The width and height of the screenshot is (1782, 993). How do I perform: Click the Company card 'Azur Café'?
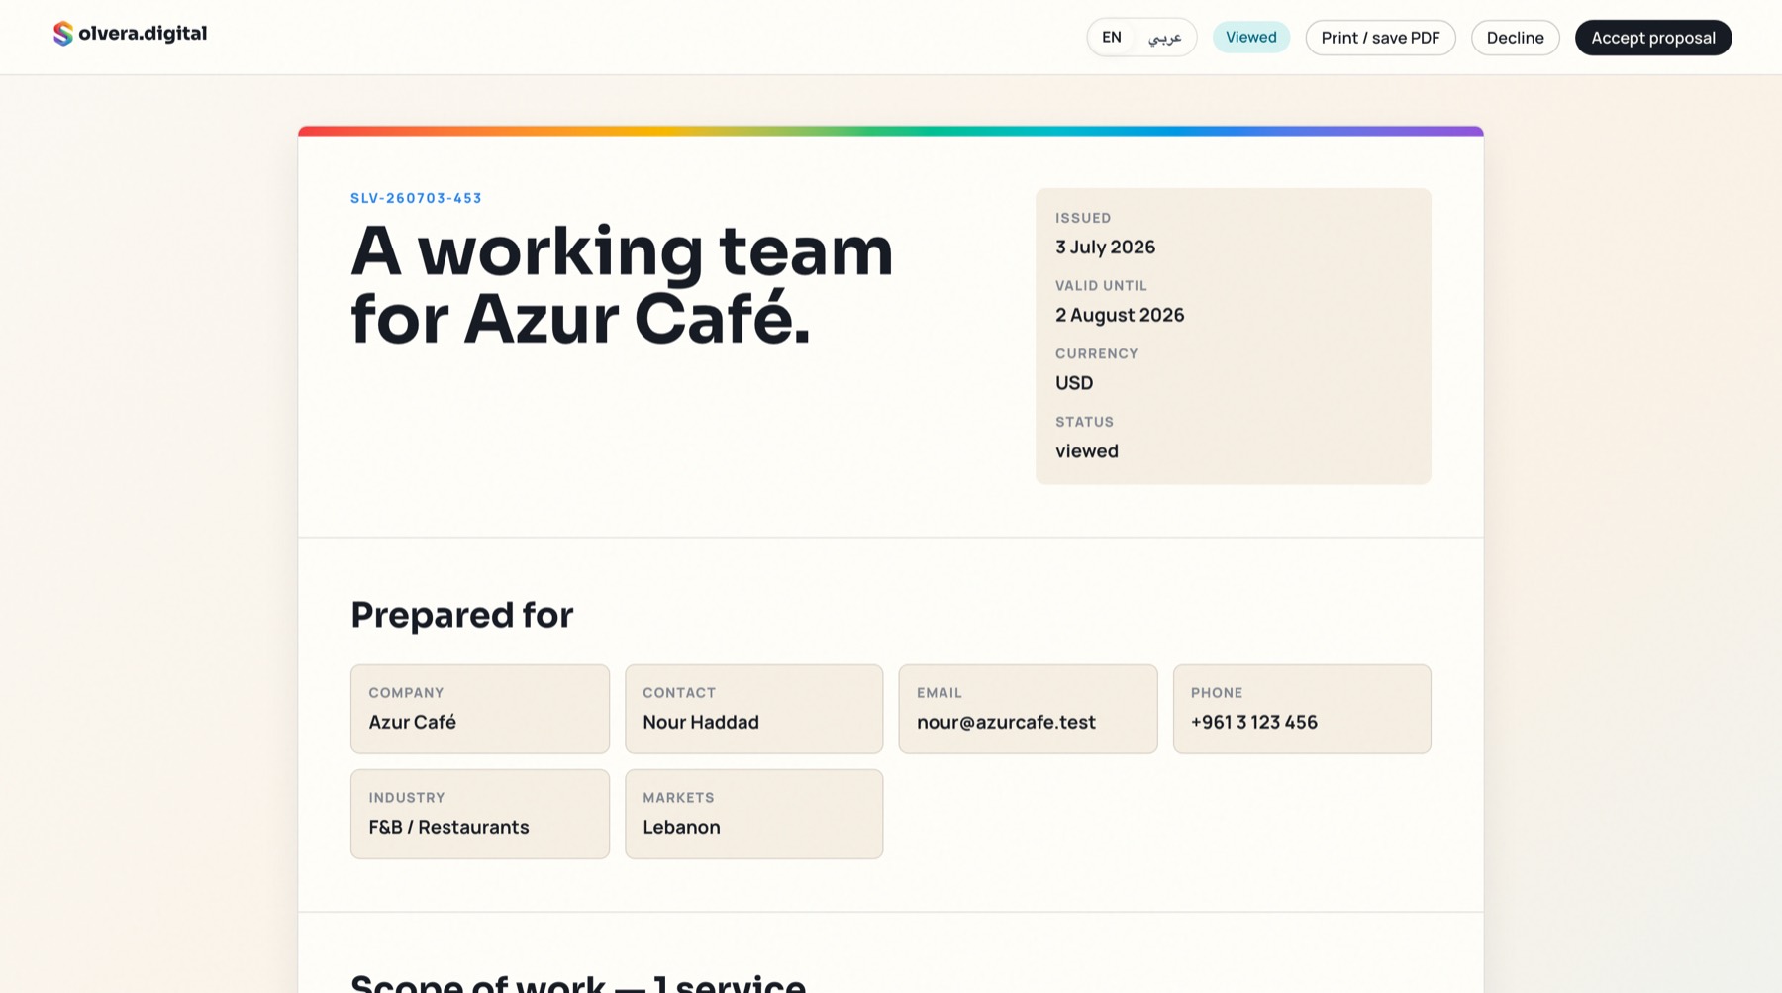click(480, 709)
